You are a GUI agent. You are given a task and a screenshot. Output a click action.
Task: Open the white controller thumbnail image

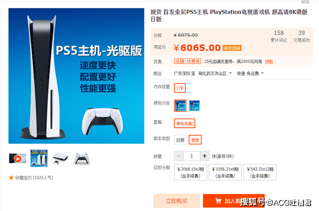[82, 159]
